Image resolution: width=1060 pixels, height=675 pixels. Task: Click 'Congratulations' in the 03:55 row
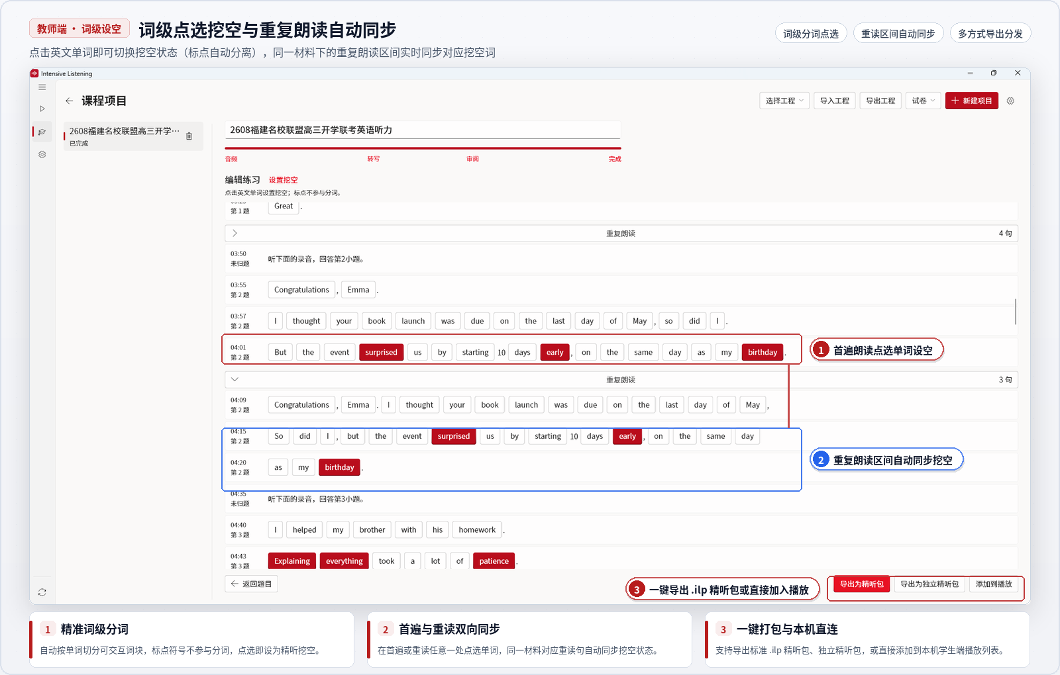tap(301, 290)
